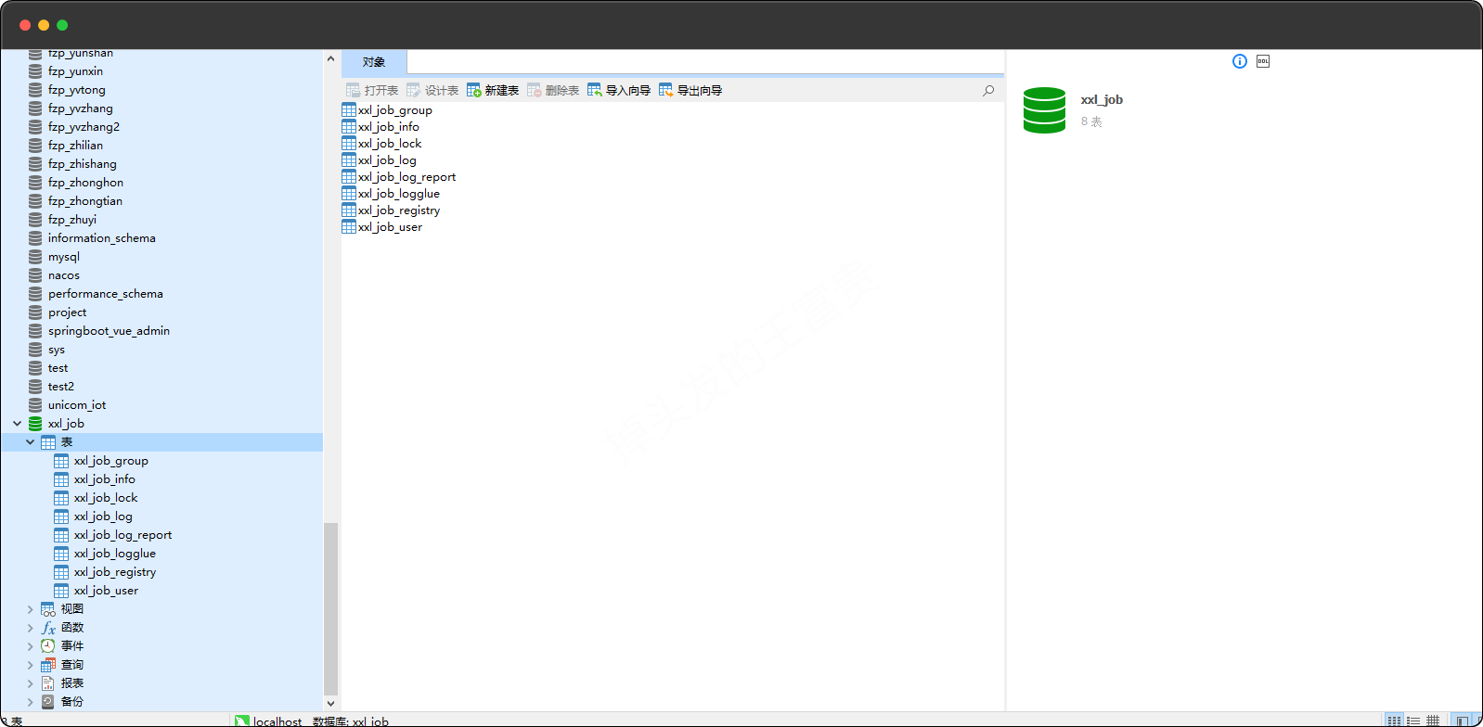Toggle the side panel layout icon
This screenshot has height=727, width=1483.
[x=1463, y=721]
